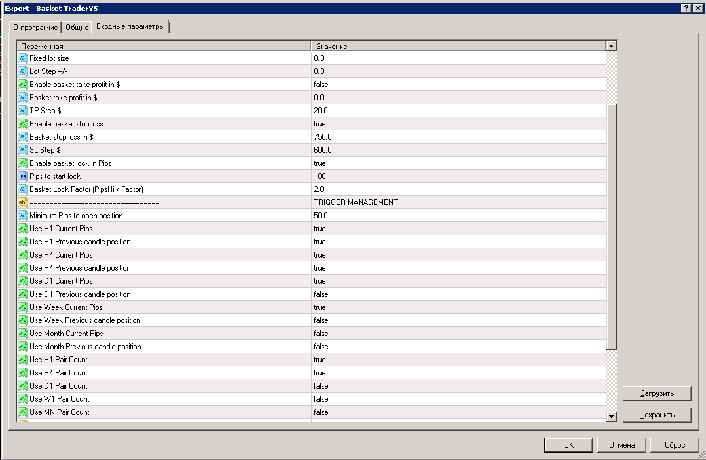Select the Use Month Current Pips label
706x460 pixels.
pyautogui.click(x=66, y=334)
